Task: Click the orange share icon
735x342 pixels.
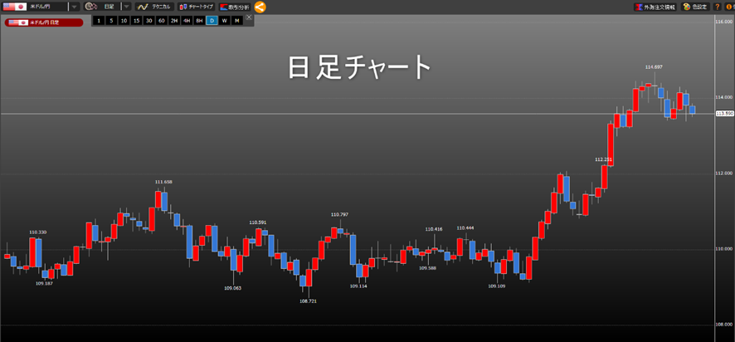Action: [x=260, y=7]
